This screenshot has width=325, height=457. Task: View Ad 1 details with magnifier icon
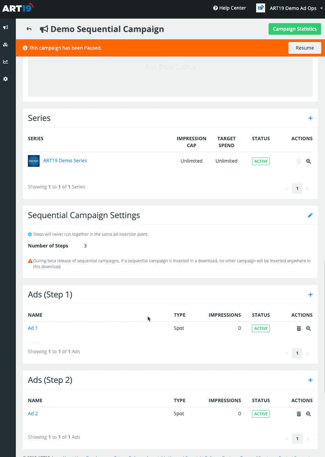pyautogui.click(x=308, y=328)
